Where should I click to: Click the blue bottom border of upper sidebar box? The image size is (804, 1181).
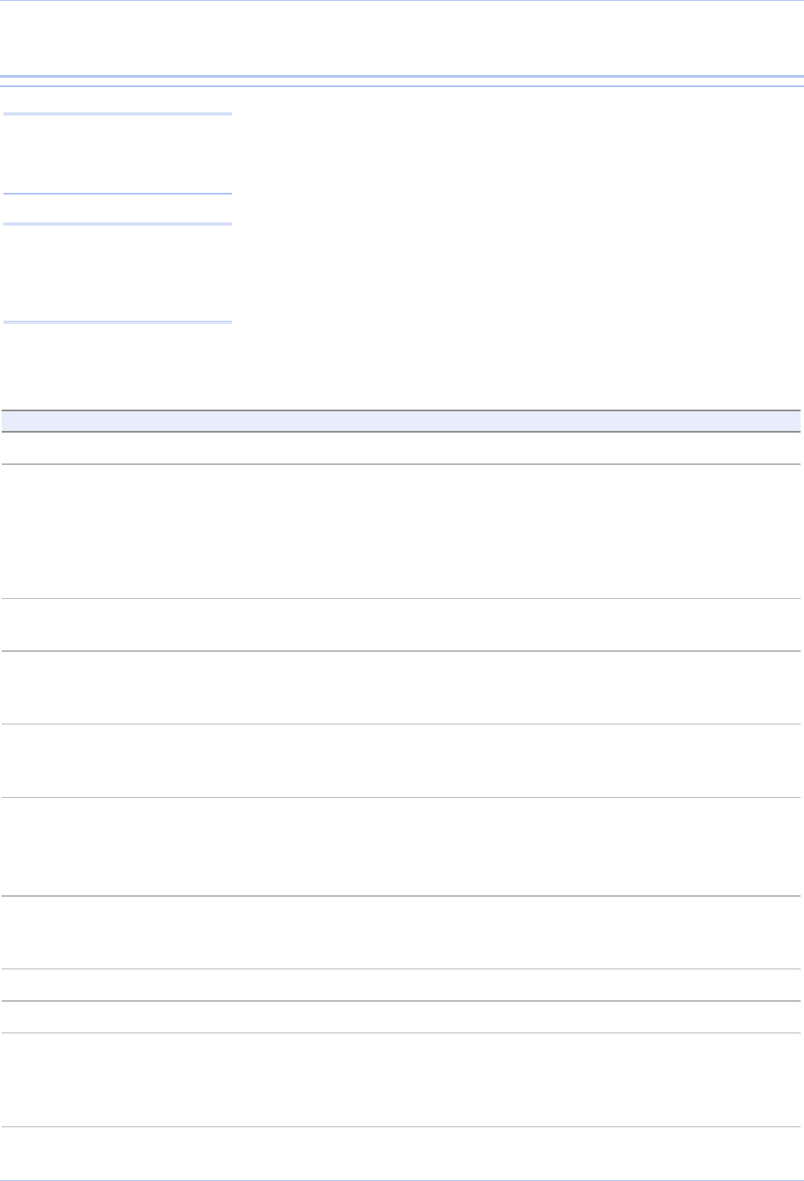(117, 194)
